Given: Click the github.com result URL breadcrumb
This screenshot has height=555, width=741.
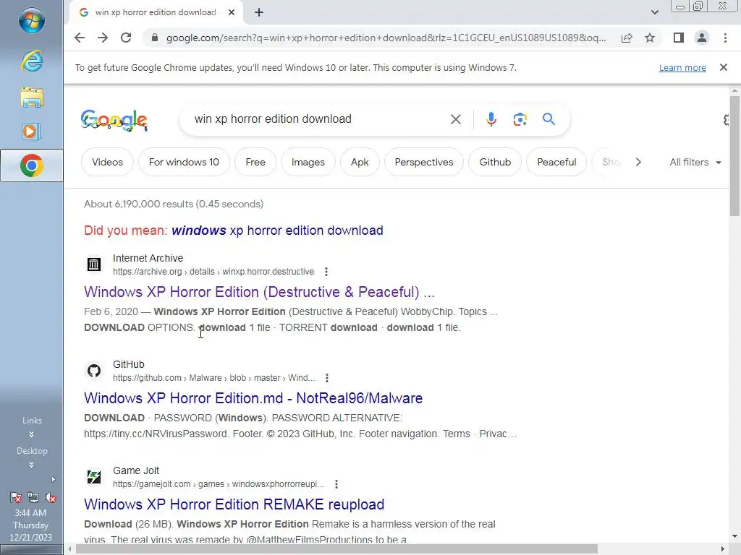Looking at the screenshot, I should pyautogui.click(x=213, y=377).
